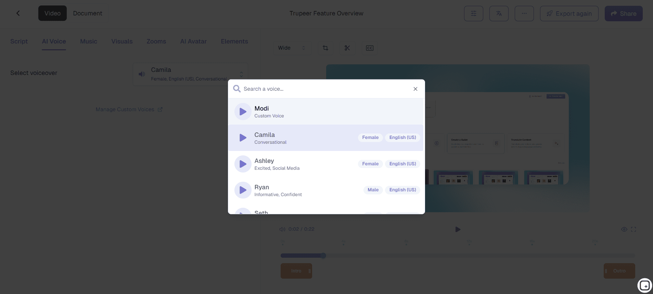
Task: Click the magnifier search icon
Action: coord(237,89)
